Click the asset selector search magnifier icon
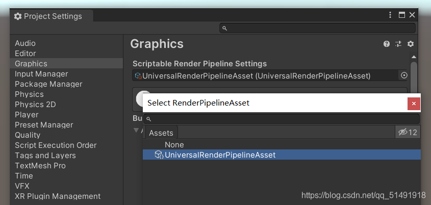This screenshot has height=205, width=431. click(x=148, y=119)
